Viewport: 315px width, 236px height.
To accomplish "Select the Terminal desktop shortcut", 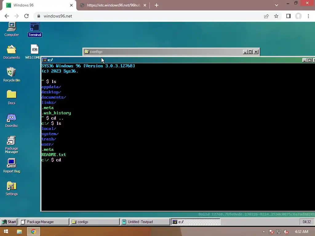I will coord(35,30).
